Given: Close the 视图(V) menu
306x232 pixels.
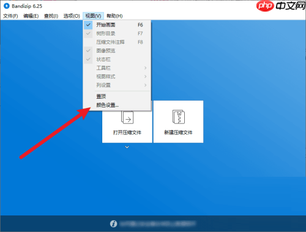Looking at the screenshot, I should pyautogui.click(x=93, y=16).
